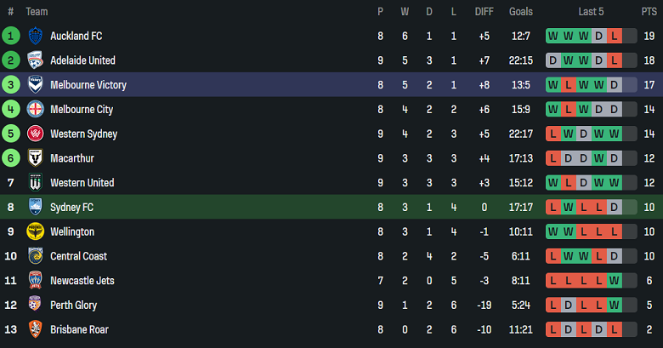Click the Adelaide United club logo
The width and height of the screenshot is (663, 348).
[35, 60]
